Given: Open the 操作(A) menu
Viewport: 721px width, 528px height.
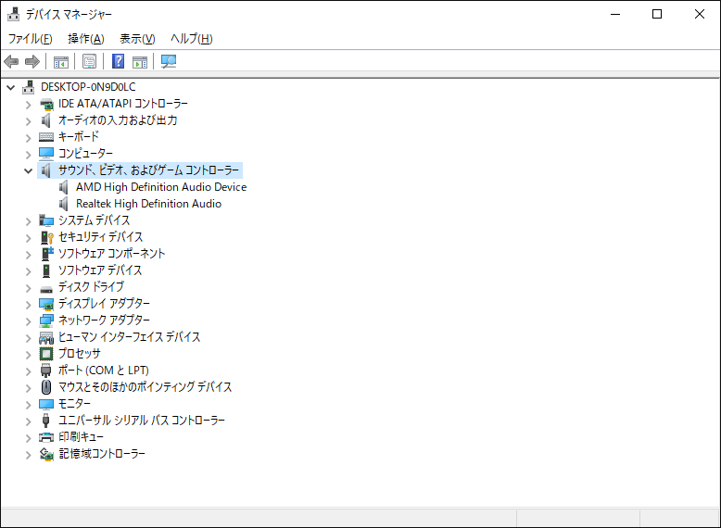Looking at the screenshot, I should pos(86,39).
